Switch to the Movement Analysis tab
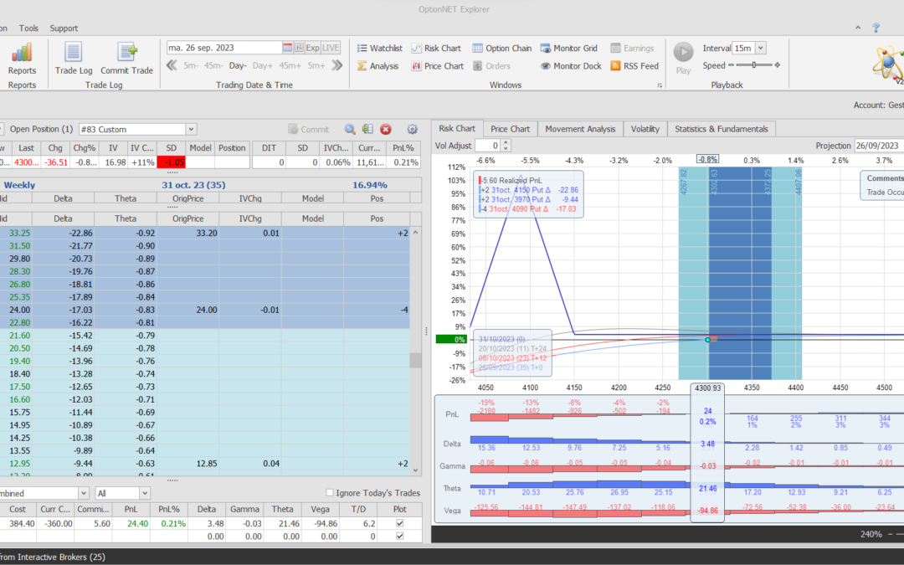Viewport: 904px width, 565px height. tap(580, 129)
